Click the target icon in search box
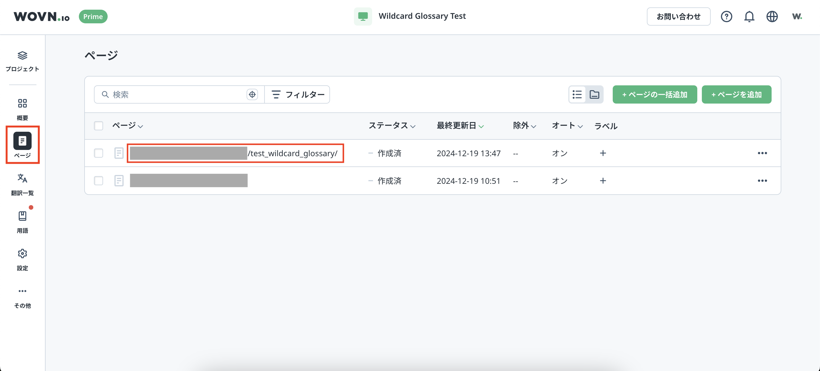Viewport: 820px width, 371px height. click(252, 94)
